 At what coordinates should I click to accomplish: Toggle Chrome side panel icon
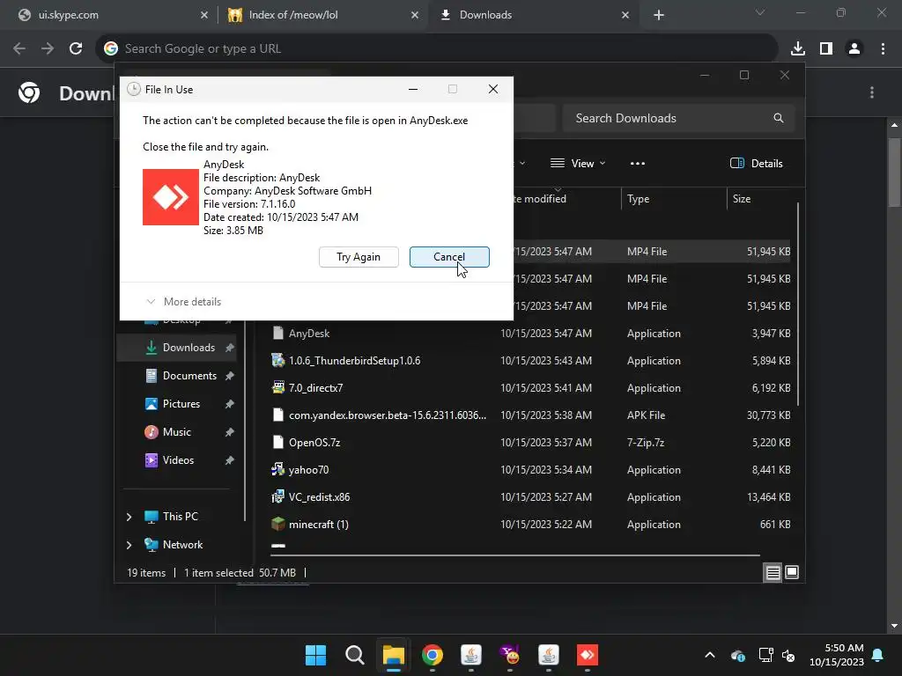click(x=826, y=49)
